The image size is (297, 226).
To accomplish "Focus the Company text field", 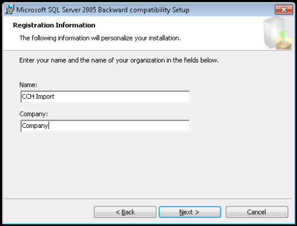I will pyautogui.click(x=105, y=126).
